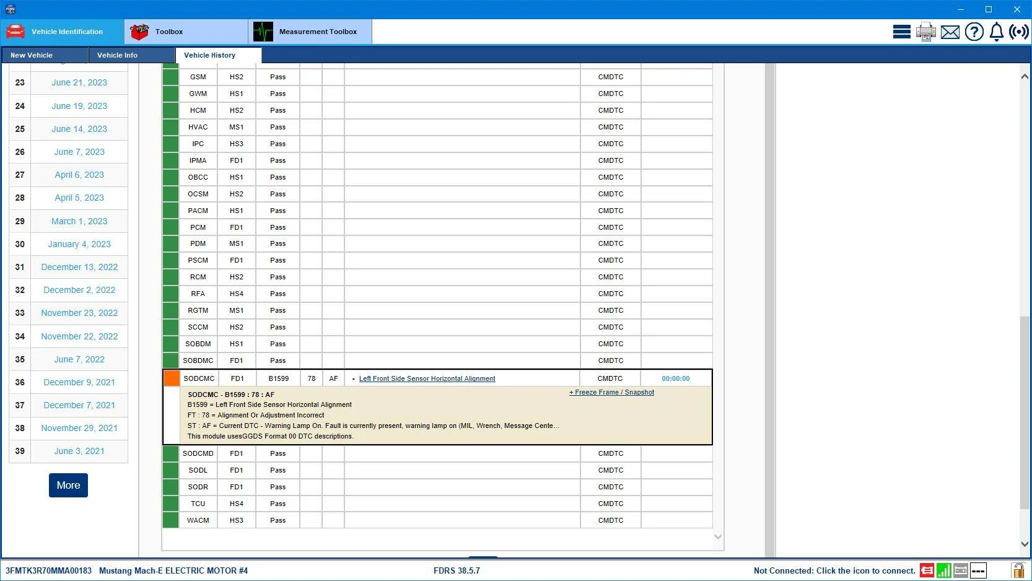This screenshot has width=1032, height=581.
Task: Open the Toolbox tab
Action: (186, 32)
